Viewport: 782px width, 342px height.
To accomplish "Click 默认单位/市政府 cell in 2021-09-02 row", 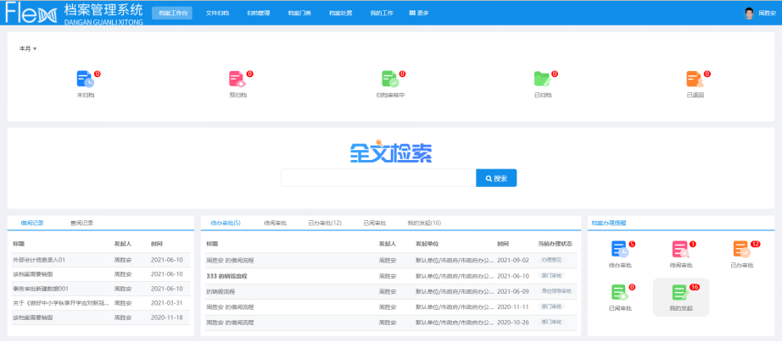I will tap(455, 261).
